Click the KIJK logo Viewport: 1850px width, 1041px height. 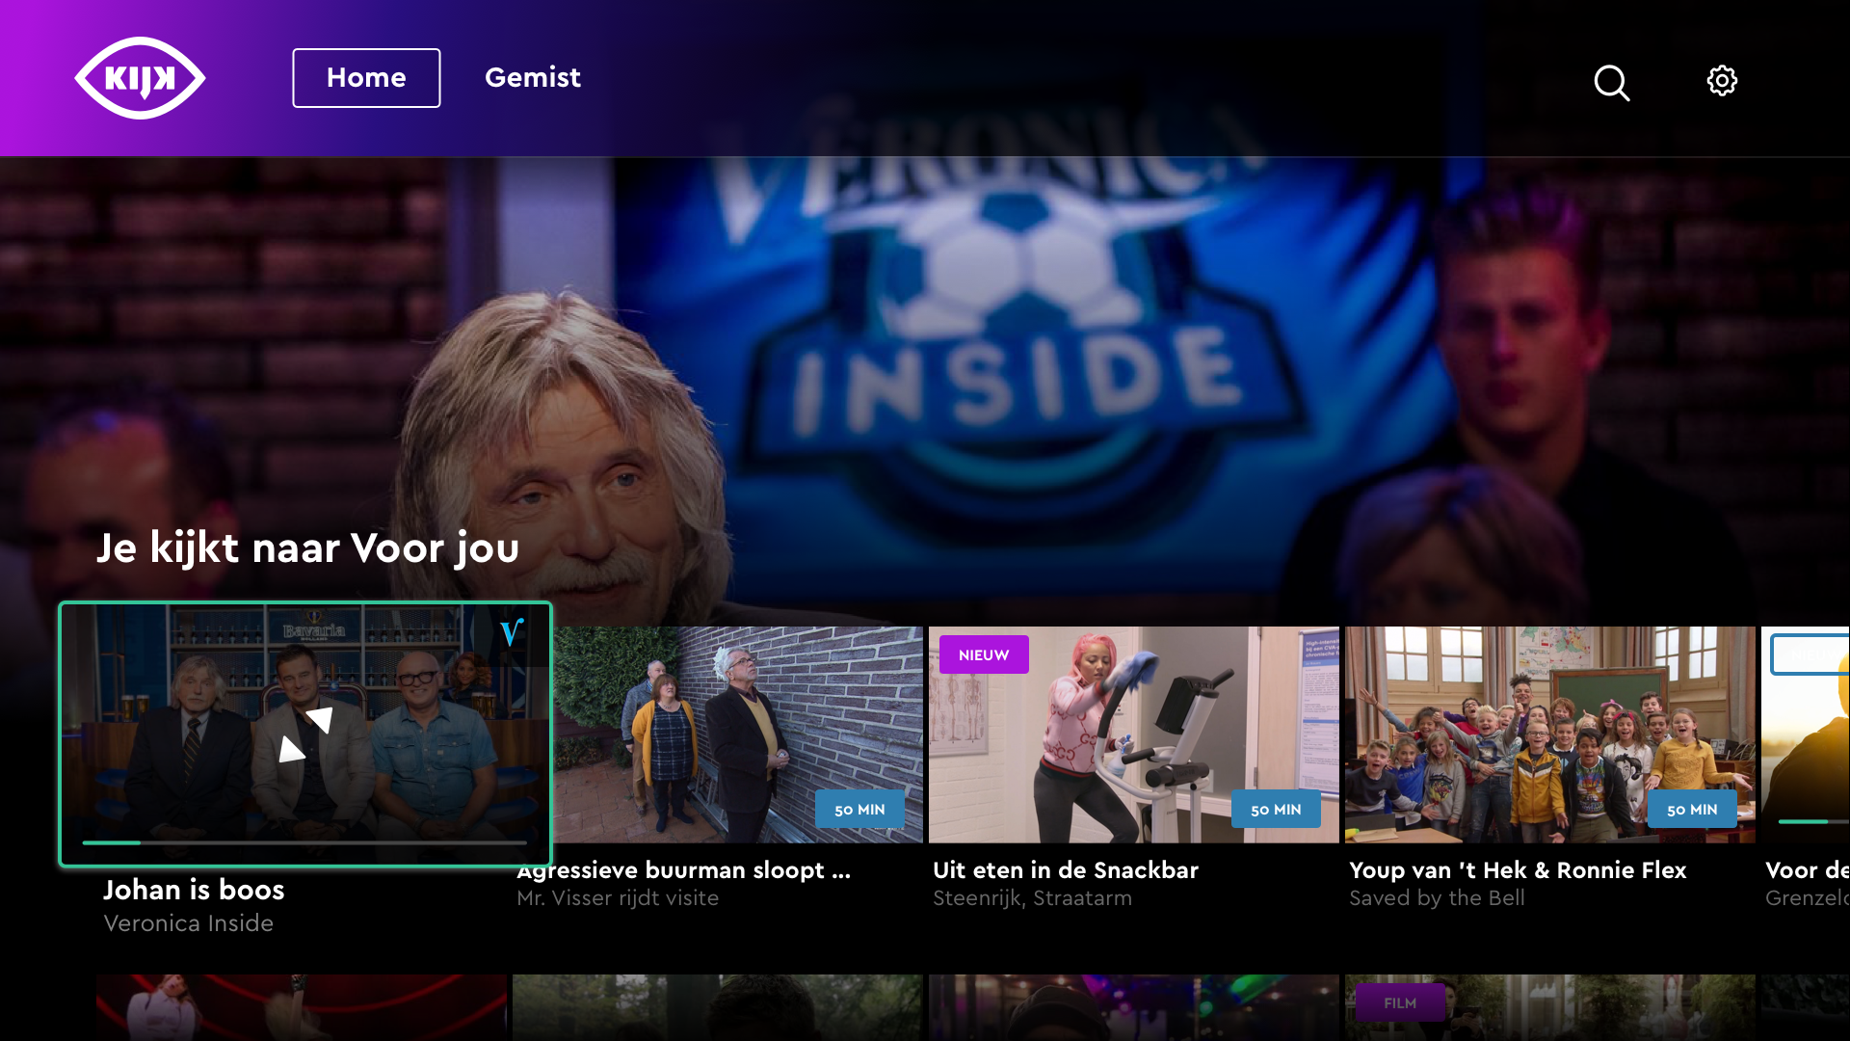pyautogui.click(x=140, y=78)
